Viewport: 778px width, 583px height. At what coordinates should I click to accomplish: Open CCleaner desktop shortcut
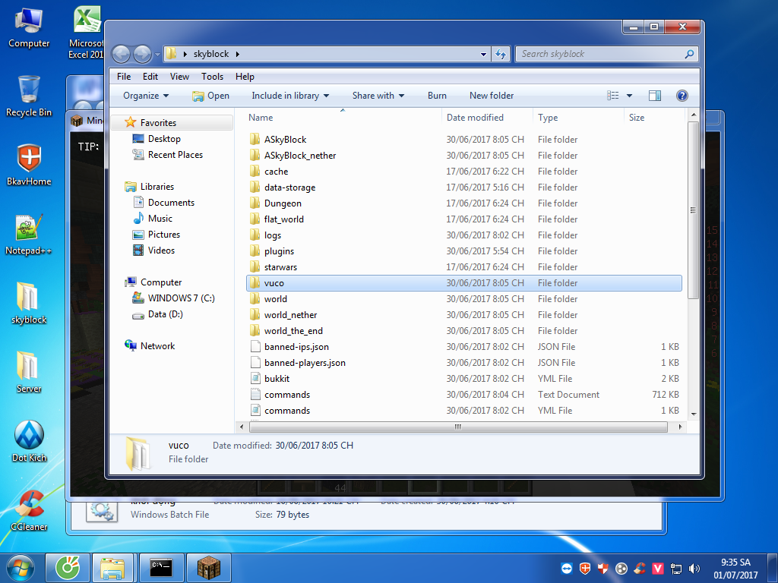tap(29, 510)
